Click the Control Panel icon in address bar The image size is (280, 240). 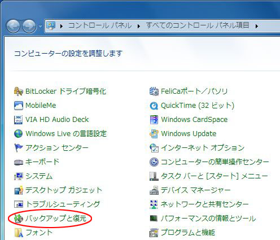pyautogui.click(x=51, y=25)
